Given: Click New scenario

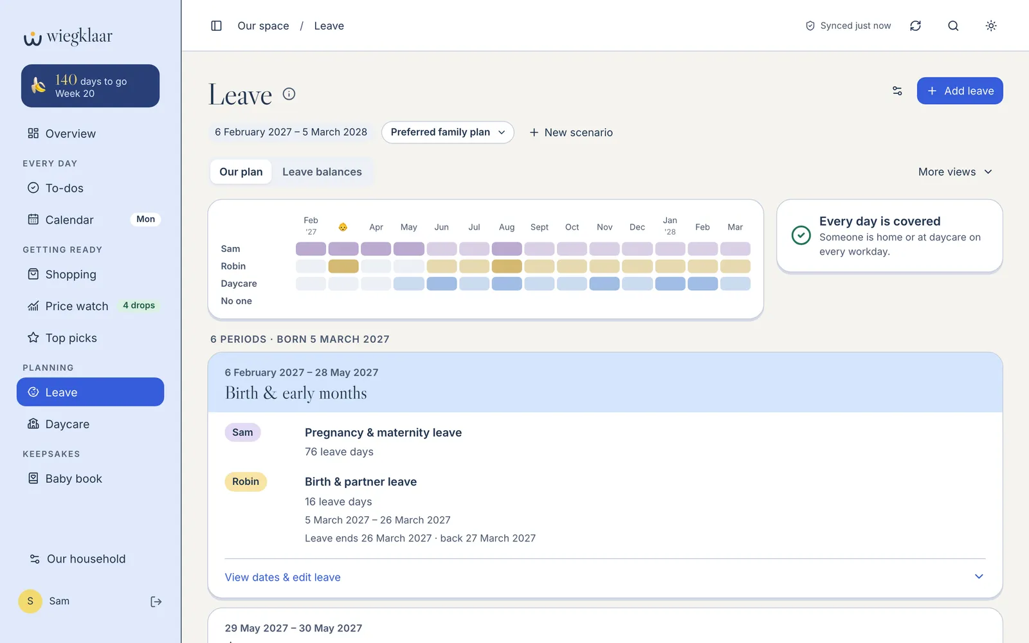Looking at the screenshot, I should (x=571, y=132).
